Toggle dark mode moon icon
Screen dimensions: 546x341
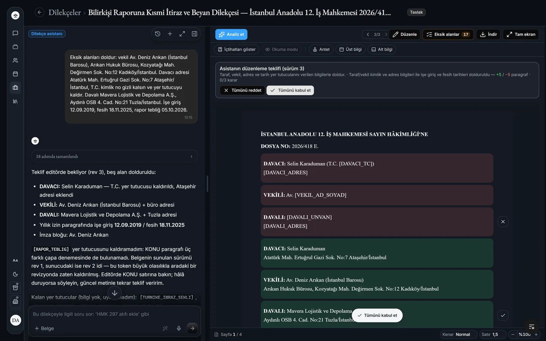[x=15, y=274]
